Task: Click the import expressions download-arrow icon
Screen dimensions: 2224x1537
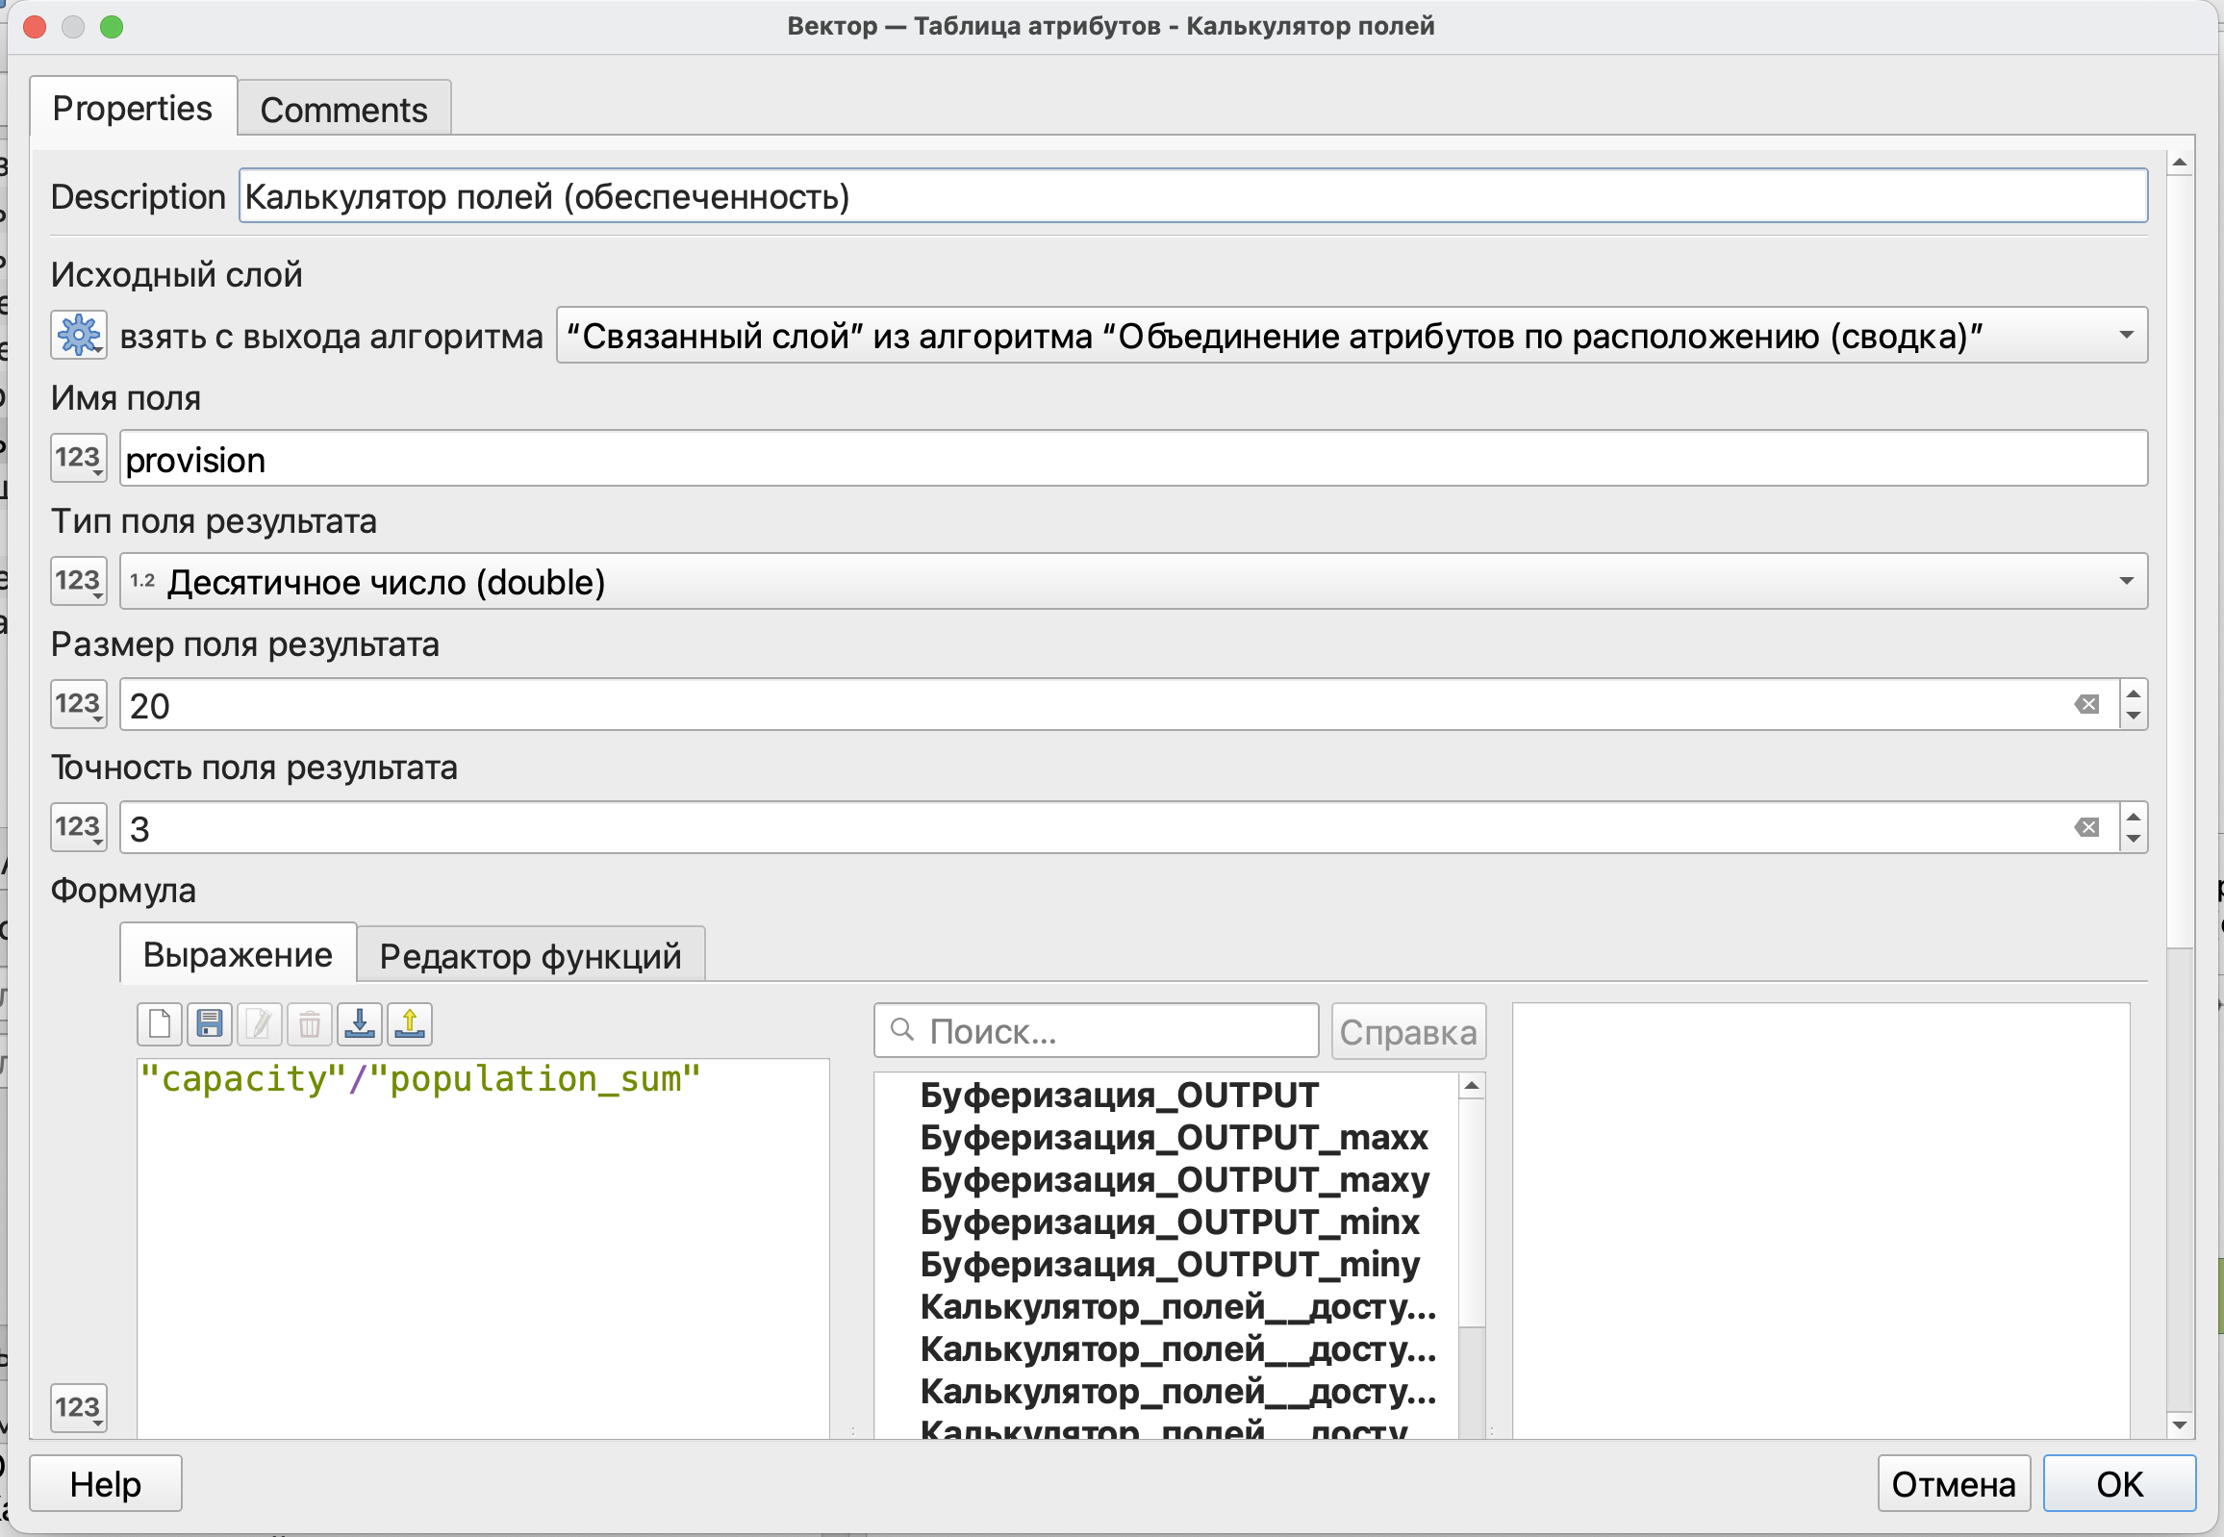Action: point(359,1023)
